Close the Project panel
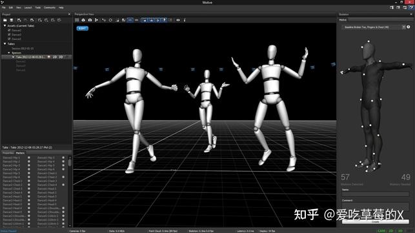 (69, 14)
